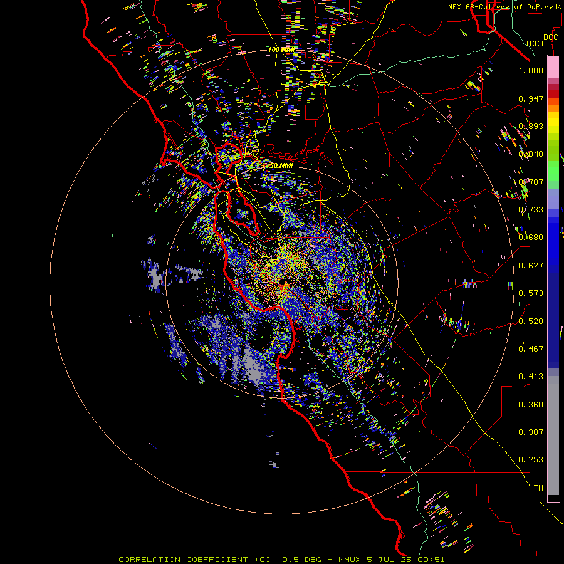Click the [CC] label above the color scale

[535, 43]
